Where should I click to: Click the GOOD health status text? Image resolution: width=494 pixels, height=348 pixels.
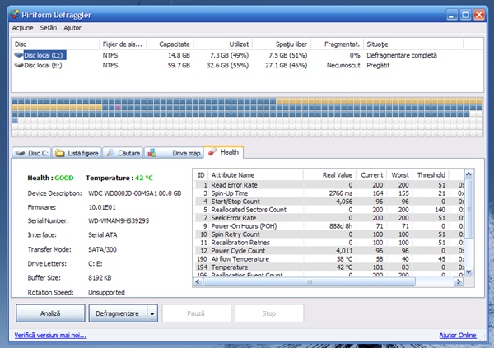64,178
